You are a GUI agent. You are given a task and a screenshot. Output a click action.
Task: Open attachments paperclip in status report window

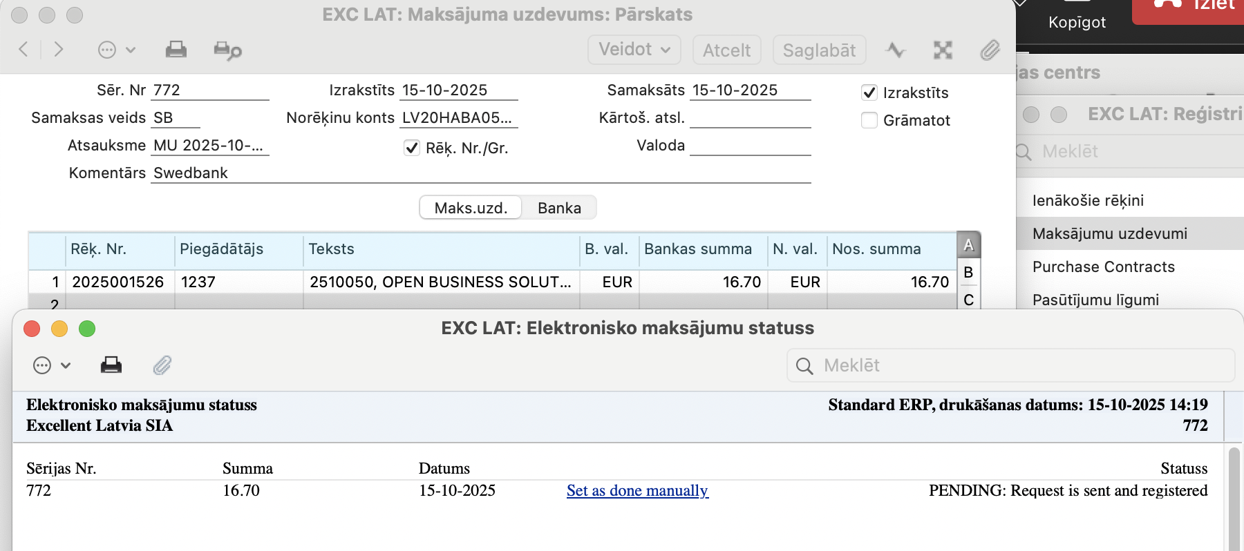pos(162,365)
